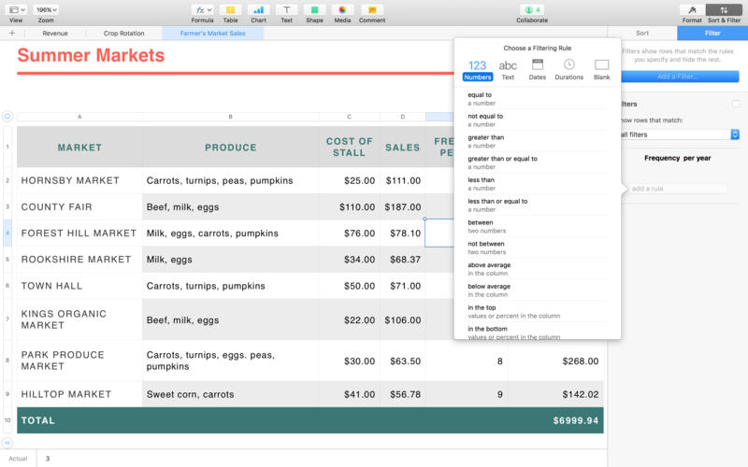Select the 'greater than' filtering rule
Screen dimensions: 748x467
click(485, 137)
